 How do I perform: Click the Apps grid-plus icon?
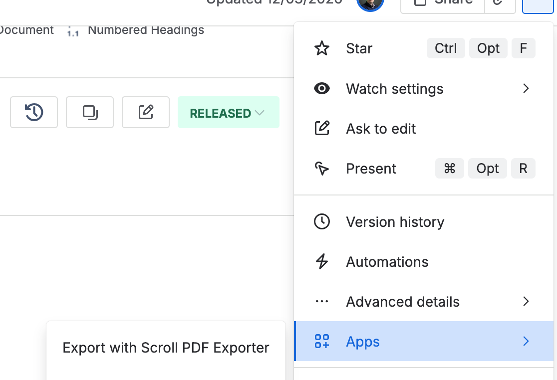coord(322,341)
